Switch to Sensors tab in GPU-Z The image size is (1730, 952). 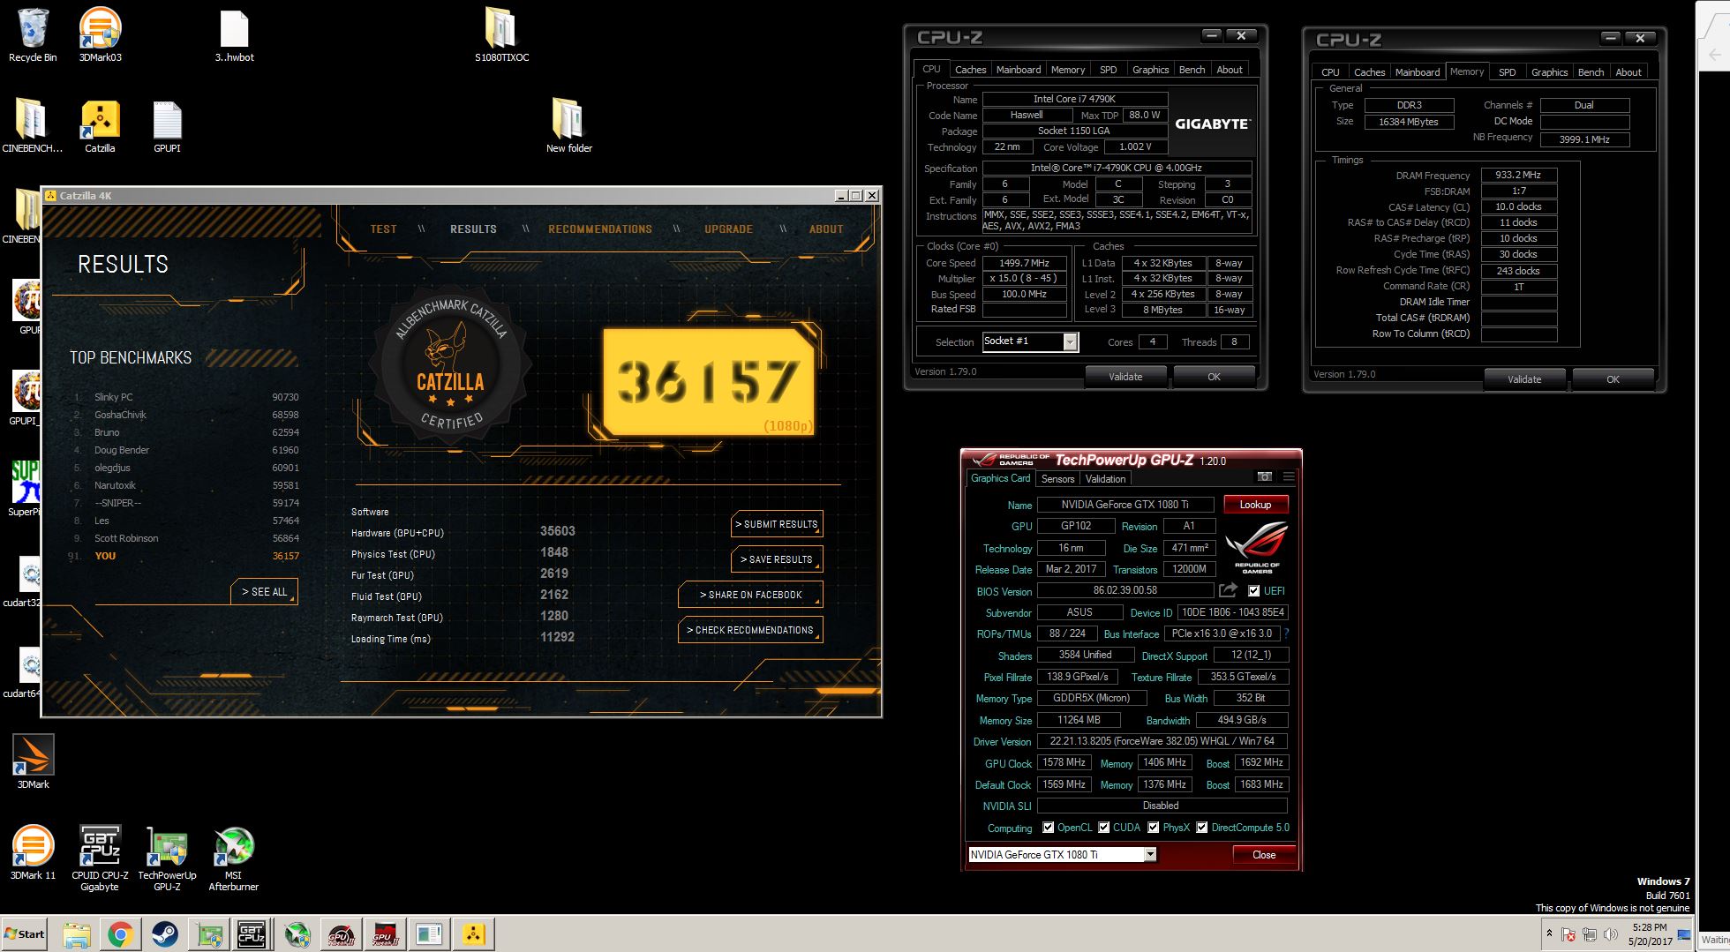pos(1057,479)
